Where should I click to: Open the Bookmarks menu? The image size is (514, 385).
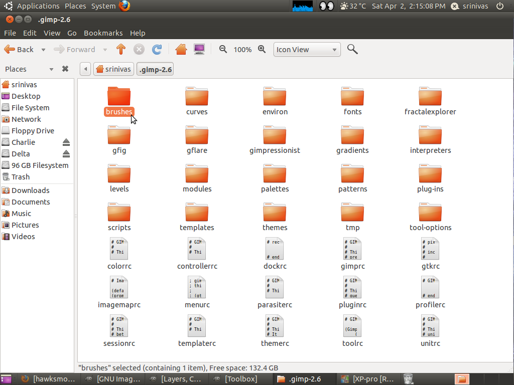point(103,33)
